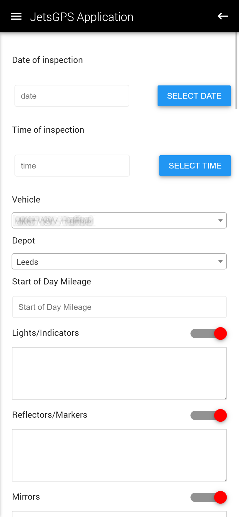Click the page vertical scrollbar
The image size is (239, 517).
pos(236,71)
